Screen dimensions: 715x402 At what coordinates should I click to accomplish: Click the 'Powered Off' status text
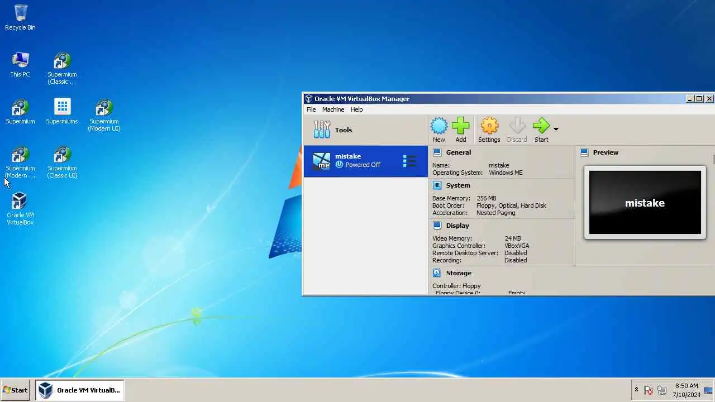click(x=363, y=165)
